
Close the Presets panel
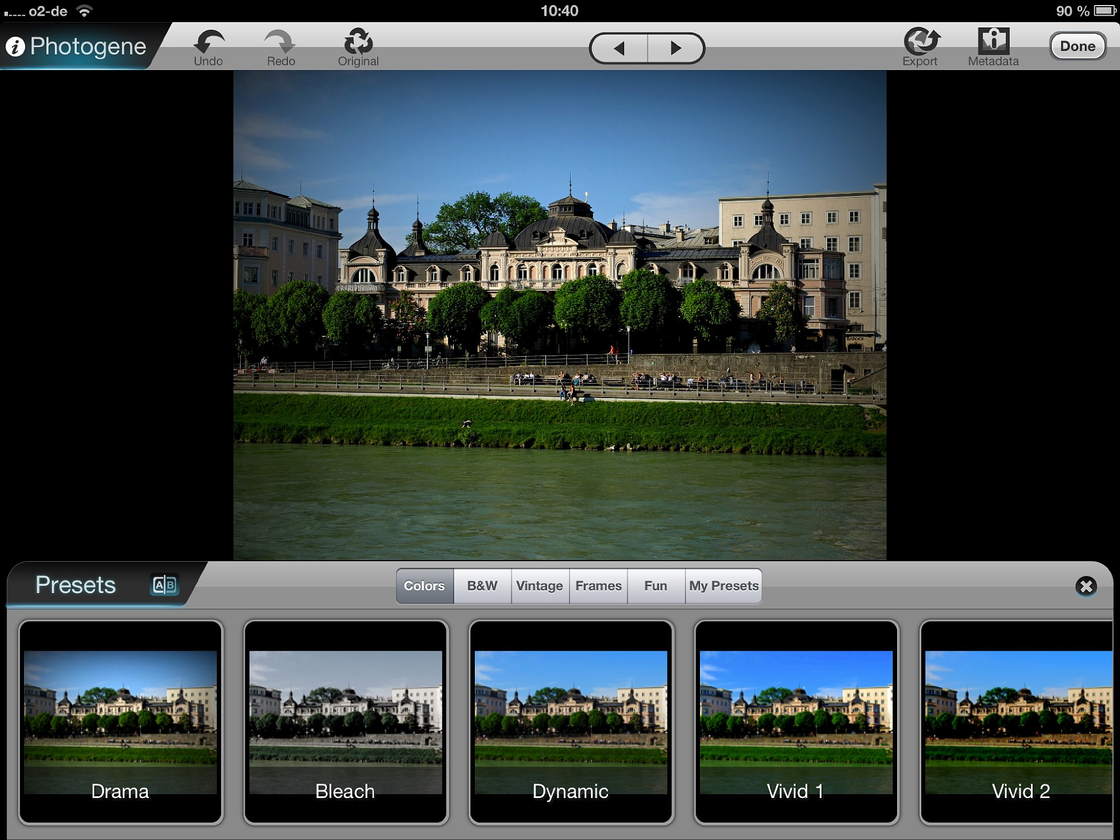pos(1085,586)
